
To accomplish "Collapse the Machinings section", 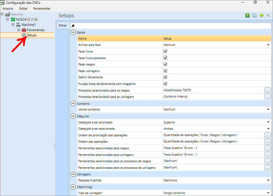I will point(73,187).
